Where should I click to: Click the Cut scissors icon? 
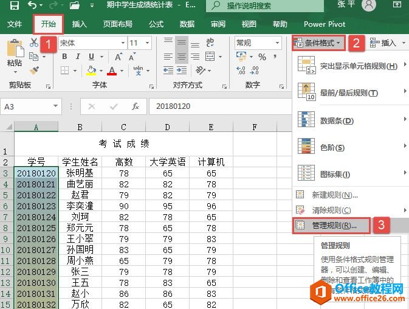34,43
